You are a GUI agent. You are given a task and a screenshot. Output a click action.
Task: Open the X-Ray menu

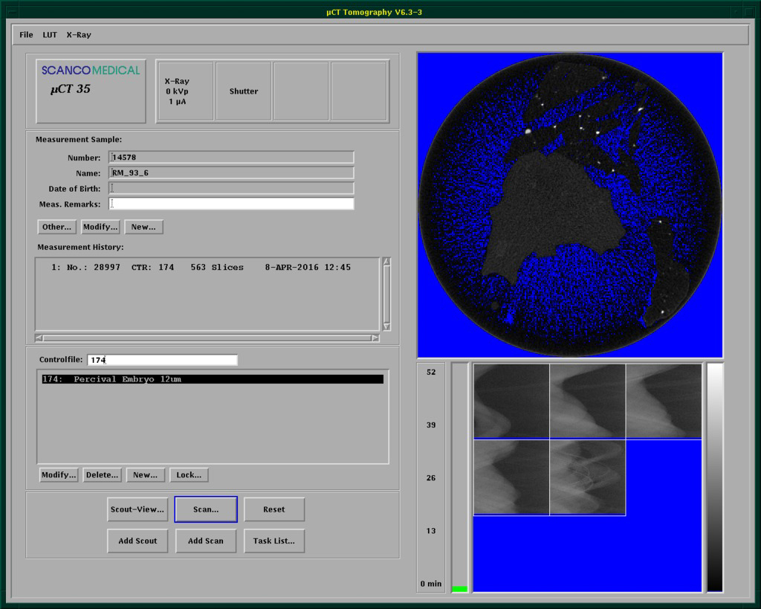click(x=79, y=35)
